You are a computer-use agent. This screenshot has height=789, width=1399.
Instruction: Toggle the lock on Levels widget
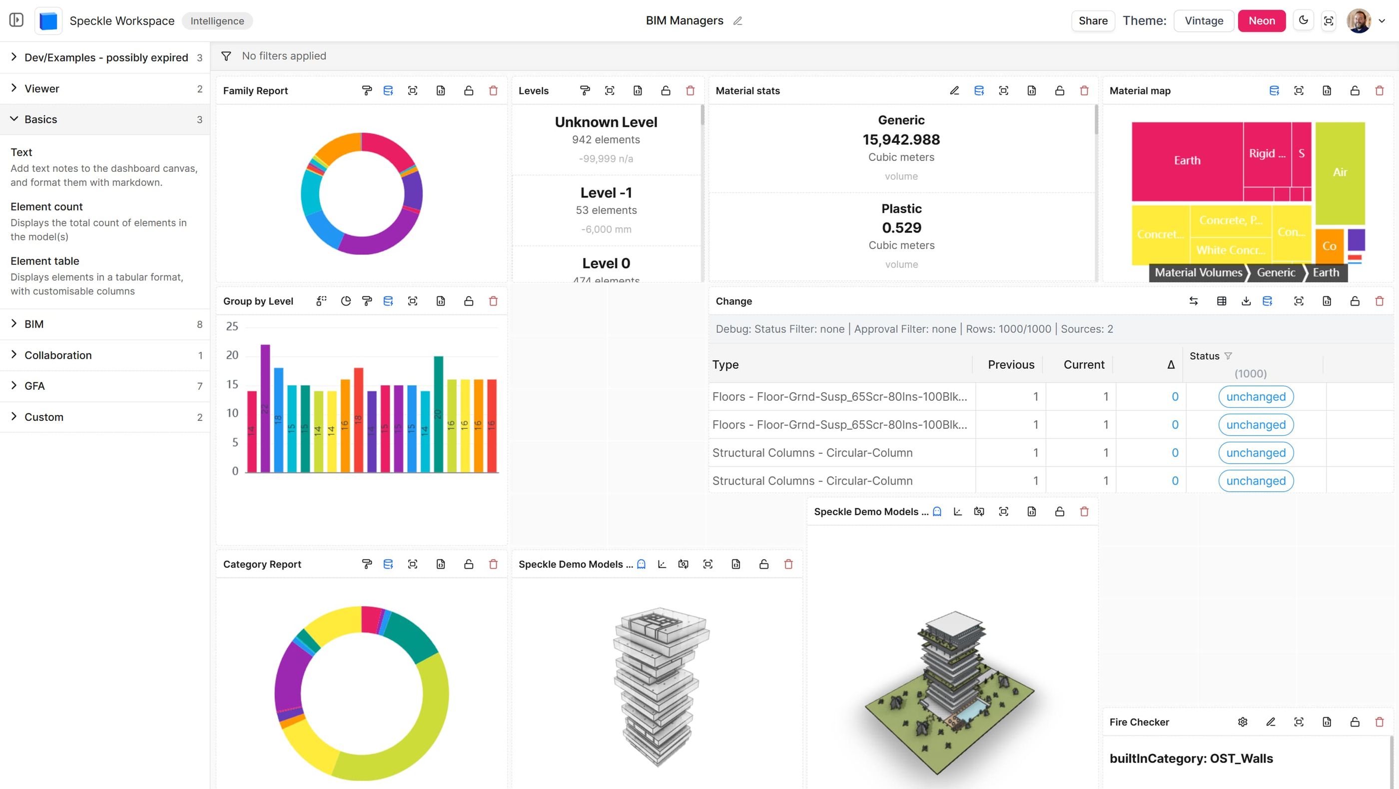(666, 90)
